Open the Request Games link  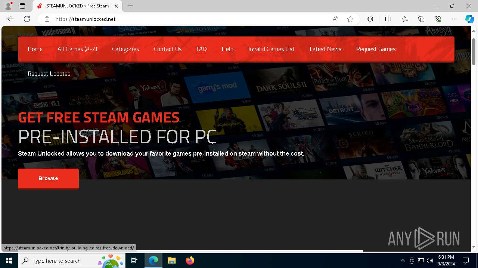pyautogui.click(x=376, y=49)
